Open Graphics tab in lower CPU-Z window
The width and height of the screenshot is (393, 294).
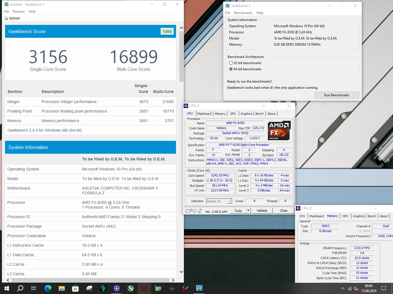coord(358,216)
